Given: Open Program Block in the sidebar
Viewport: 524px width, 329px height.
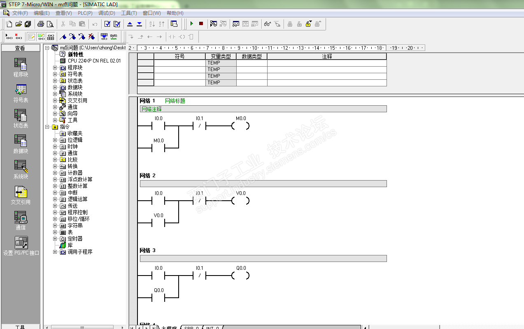Looking at the screenshot, I should click(21, 68).
